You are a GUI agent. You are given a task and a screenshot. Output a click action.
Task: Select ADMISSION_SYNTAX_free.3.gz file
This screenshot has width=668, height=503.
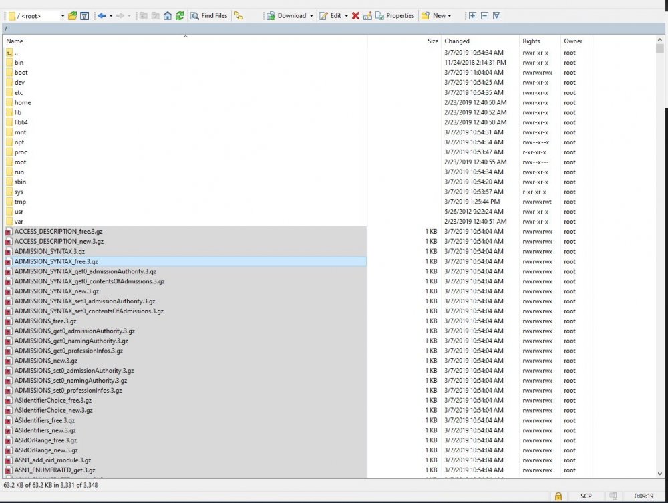click(56, 261)
